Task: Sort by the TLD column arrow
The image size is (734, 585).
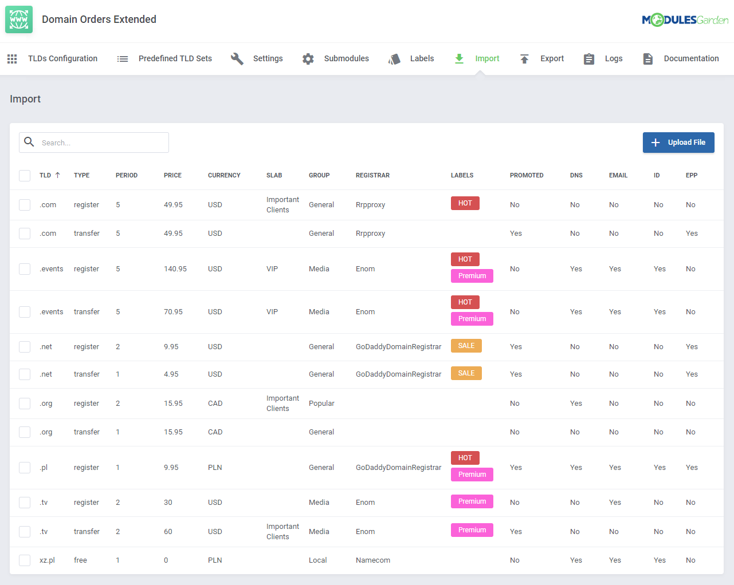Action: tap(58, 175)
